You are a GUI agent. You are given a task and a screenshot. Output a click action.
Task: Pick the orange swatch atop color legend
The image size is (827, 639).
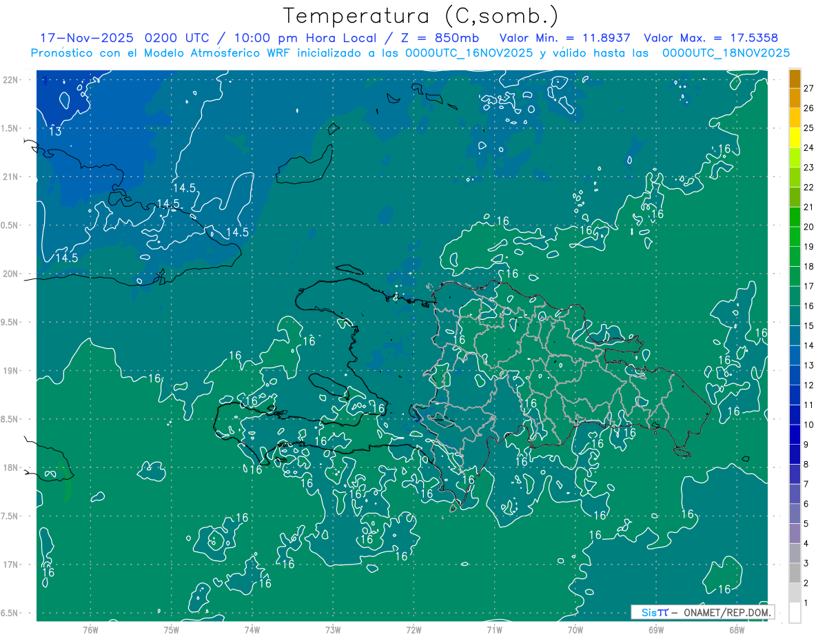coord(795,79)
